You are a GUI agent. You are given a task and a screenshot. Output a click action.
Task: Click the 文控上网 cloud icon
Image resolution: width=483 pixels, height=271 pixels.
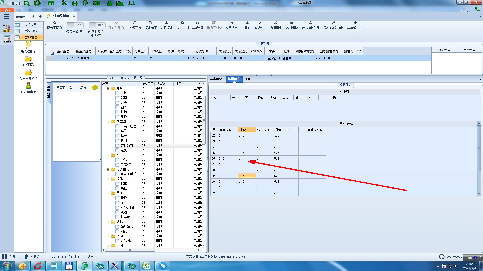click(x=182, y=23)
